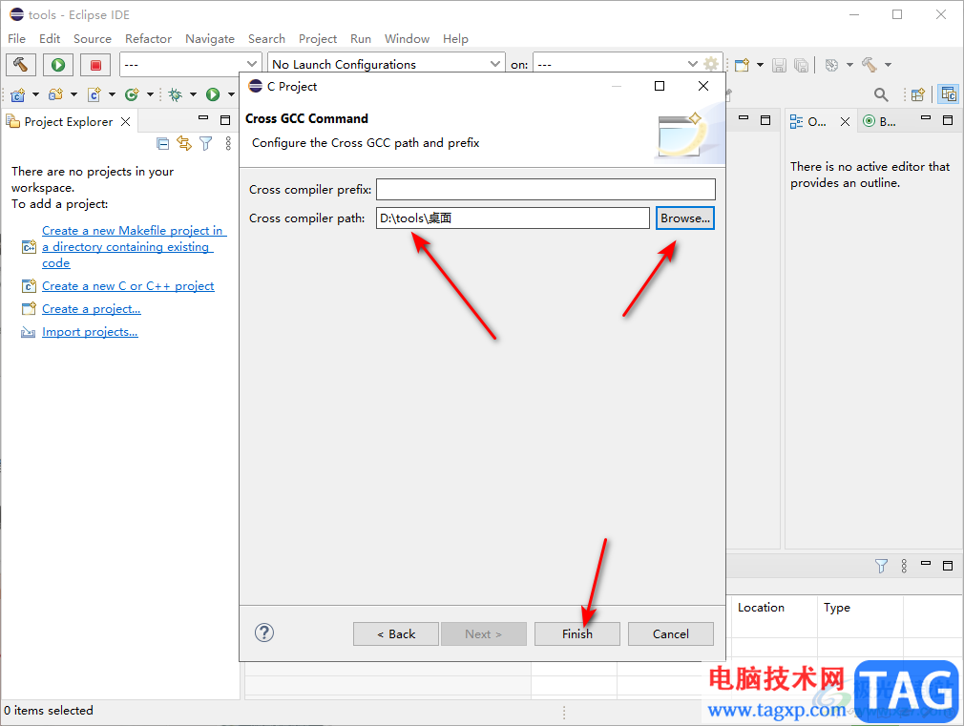Image resolution: width=964 pixels, height=726 pixels.
Task: Click Create a new C or C++ project link
Action: 128,286
